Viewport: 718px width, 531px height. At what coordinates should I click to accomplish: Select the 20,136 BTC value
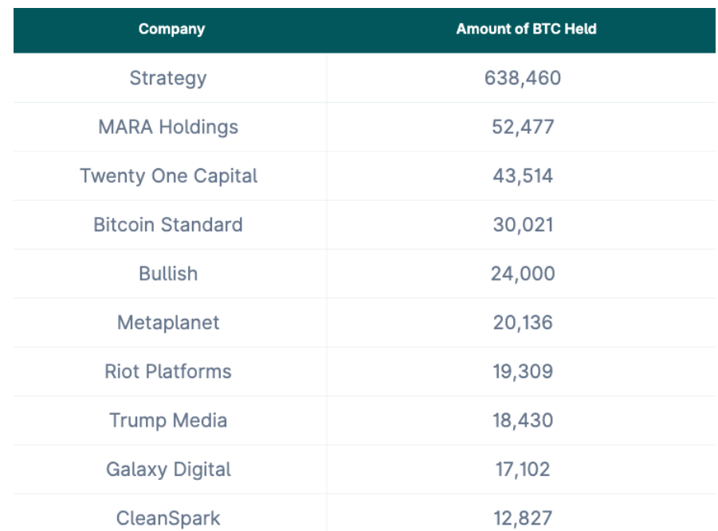click(x=523, y=323)
